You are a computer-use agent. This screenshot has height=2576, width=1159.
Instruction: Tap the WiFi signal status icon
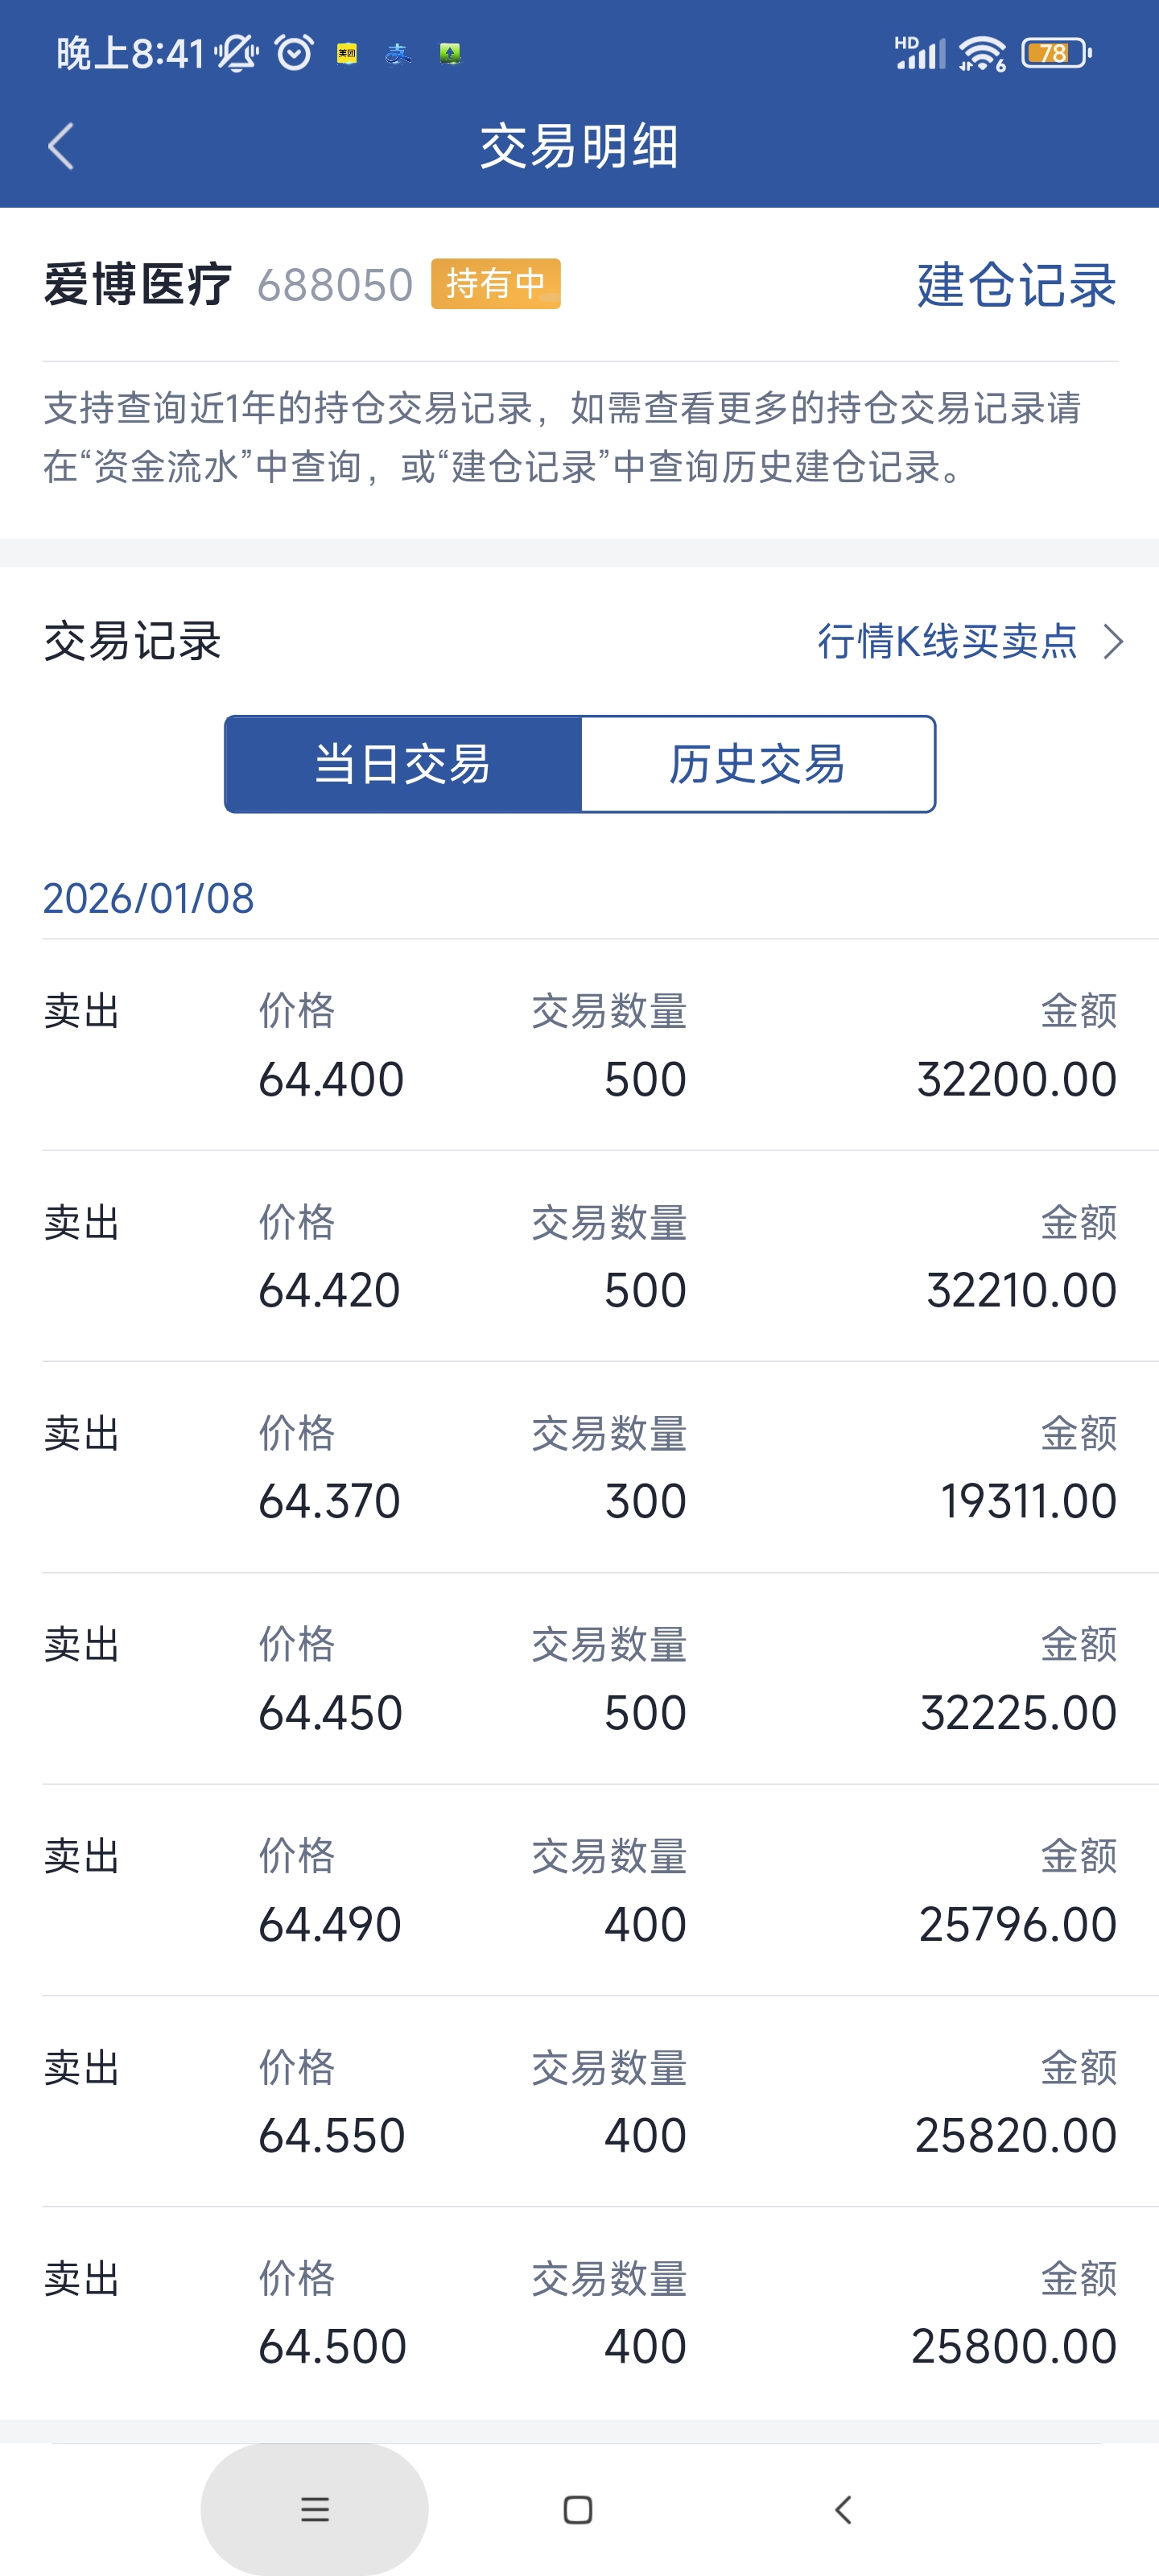click(x=982, y=52)
